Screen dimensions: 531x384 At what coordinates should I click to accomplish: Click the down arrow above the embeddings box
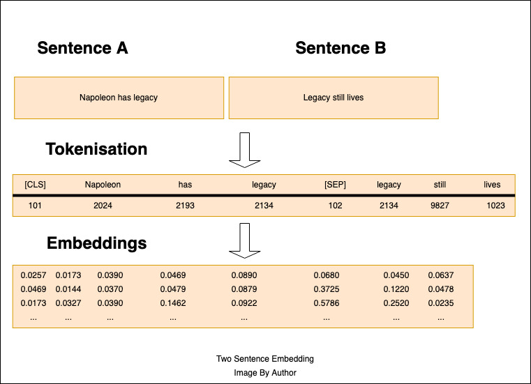(244, 239)
